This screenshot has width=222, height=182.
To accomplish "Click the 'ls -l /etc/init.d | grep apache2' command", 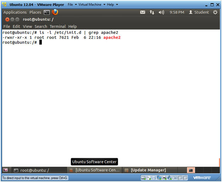I will [x=79, y=33].
